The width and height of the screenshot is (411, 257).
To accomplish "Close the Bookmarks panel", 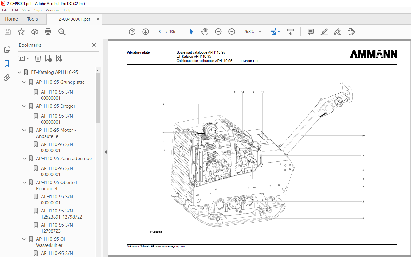I will [x=94, y=45].
